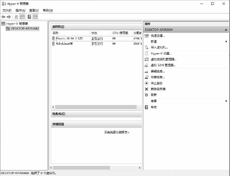This screenshot has width=230, height=176.
Task: Click the center pane scroll right arrow
Action: (x=139, y=167)
